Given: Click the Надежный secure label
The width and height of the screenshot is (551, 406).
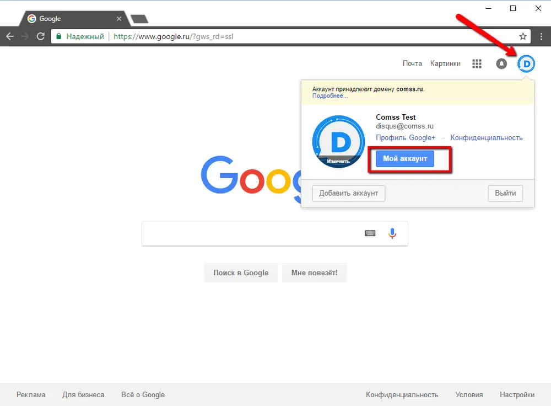Looking at the screenshot, I should (x=85, y=36).
